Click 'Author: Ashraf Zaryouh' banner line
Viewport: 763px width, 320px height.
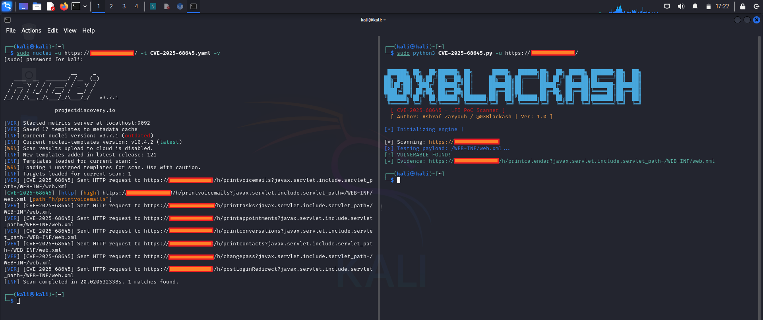click(471, 117)
